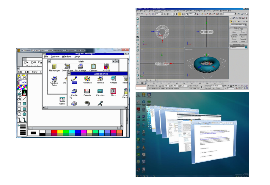
Task: Select the Write icon in Accessories
Action: coord(74,80)
